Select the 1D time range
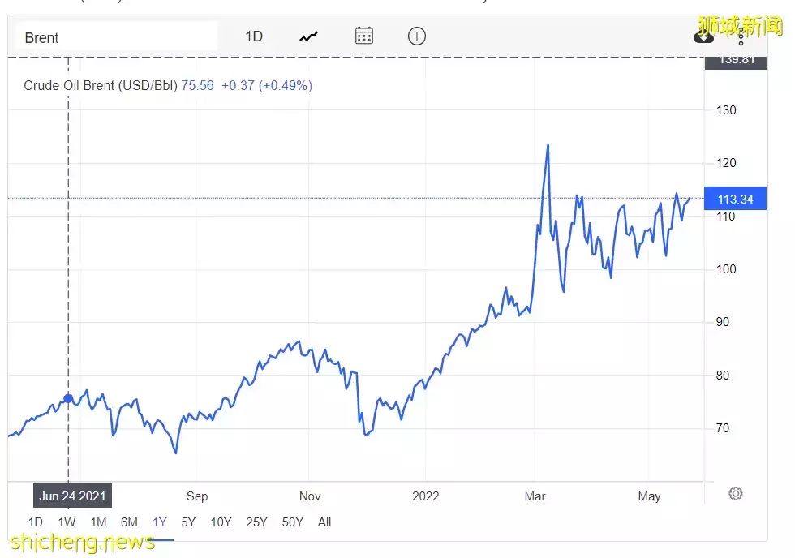795x558 pixels. click(36, 522)
